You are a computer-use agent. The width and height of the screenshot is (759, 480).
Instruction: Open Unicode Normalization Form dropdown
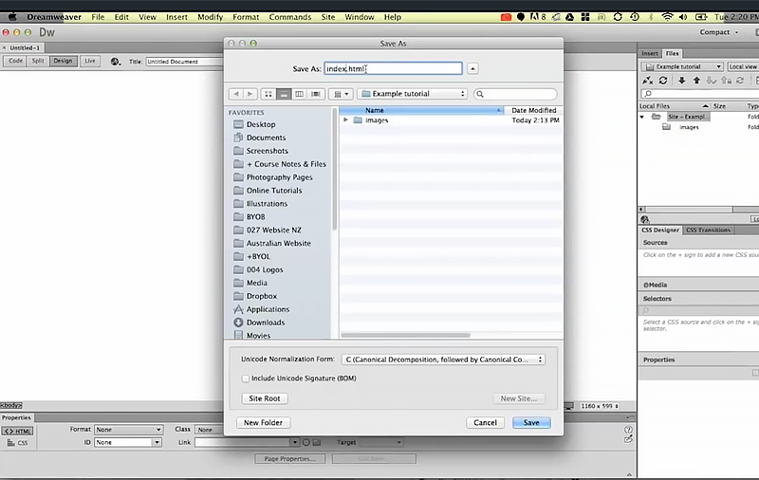click(x=443, y=360)
